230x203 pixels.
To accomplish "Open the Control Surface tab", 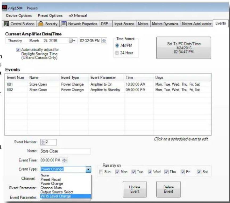I will (x=19, y=24).
